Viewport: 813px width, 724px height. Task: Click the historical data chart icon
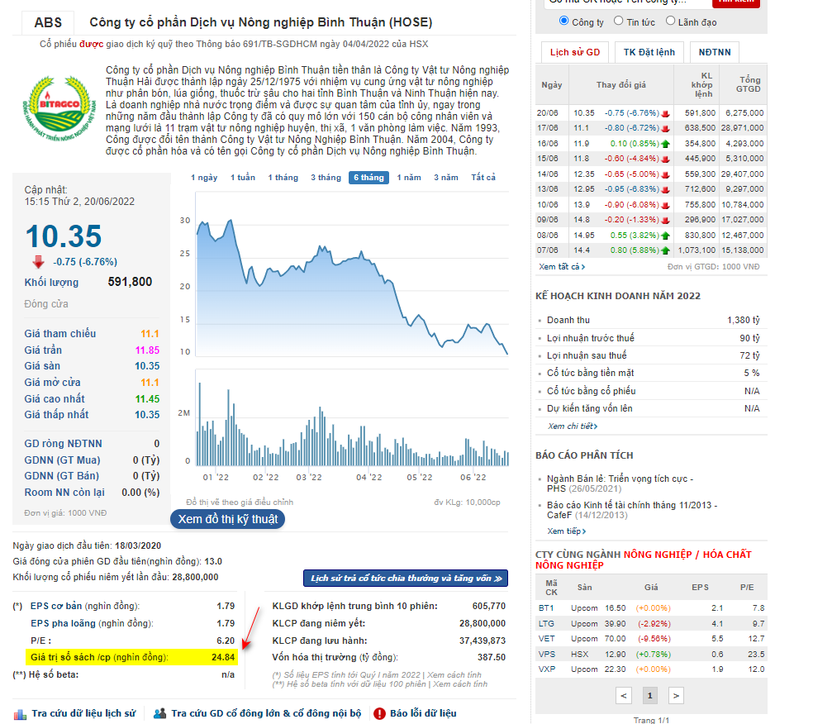20,714
